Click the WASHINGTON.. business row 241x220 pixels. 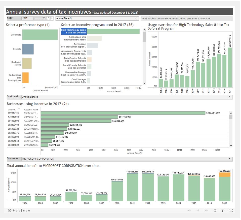[x=54, y=129]
